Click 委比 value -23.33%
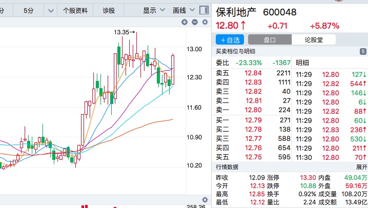 point(249,63)
